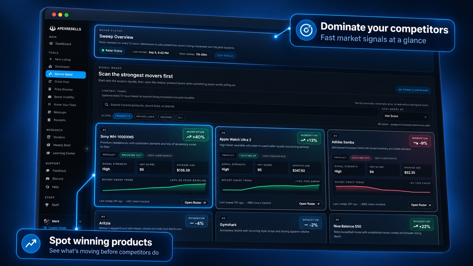473x266 pixels.
Task: Collapse the sidebar with arrow button
Action: click(87, 149)
